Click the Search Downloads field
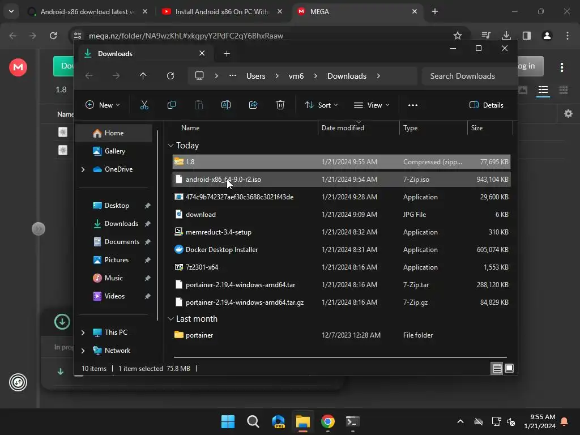Image resolution: width=580 pixels, height=435 pixels. [x=468, y=76]
